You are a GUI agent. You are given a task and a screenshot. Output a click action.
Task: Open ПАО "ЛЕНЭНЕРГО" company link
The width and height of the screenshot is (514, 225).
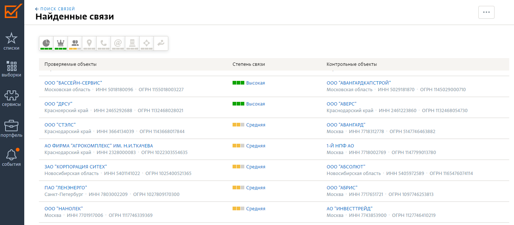(x=66, y=188)
